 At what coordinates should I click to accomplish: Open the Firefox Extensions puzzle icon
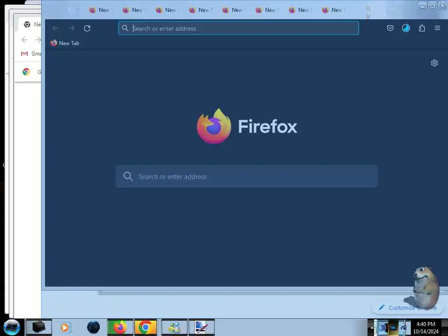[422, 28]
